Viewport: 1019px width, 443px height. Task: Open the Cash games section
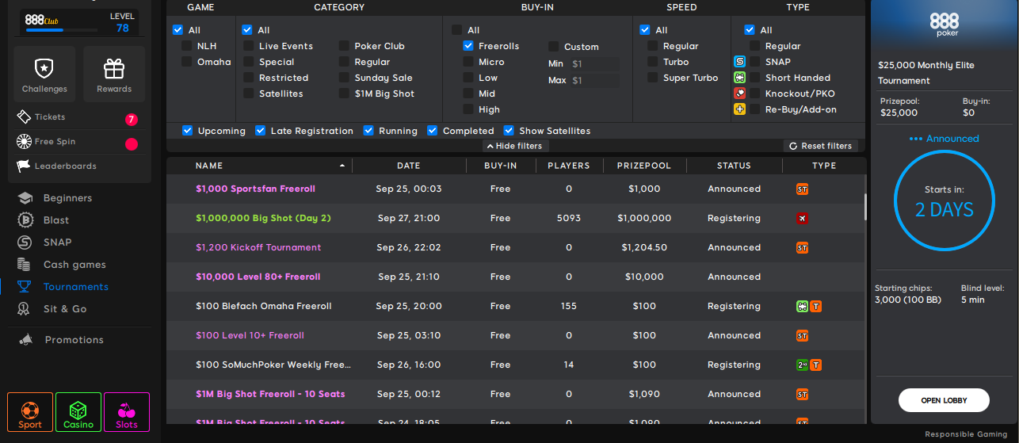(76, 265)
